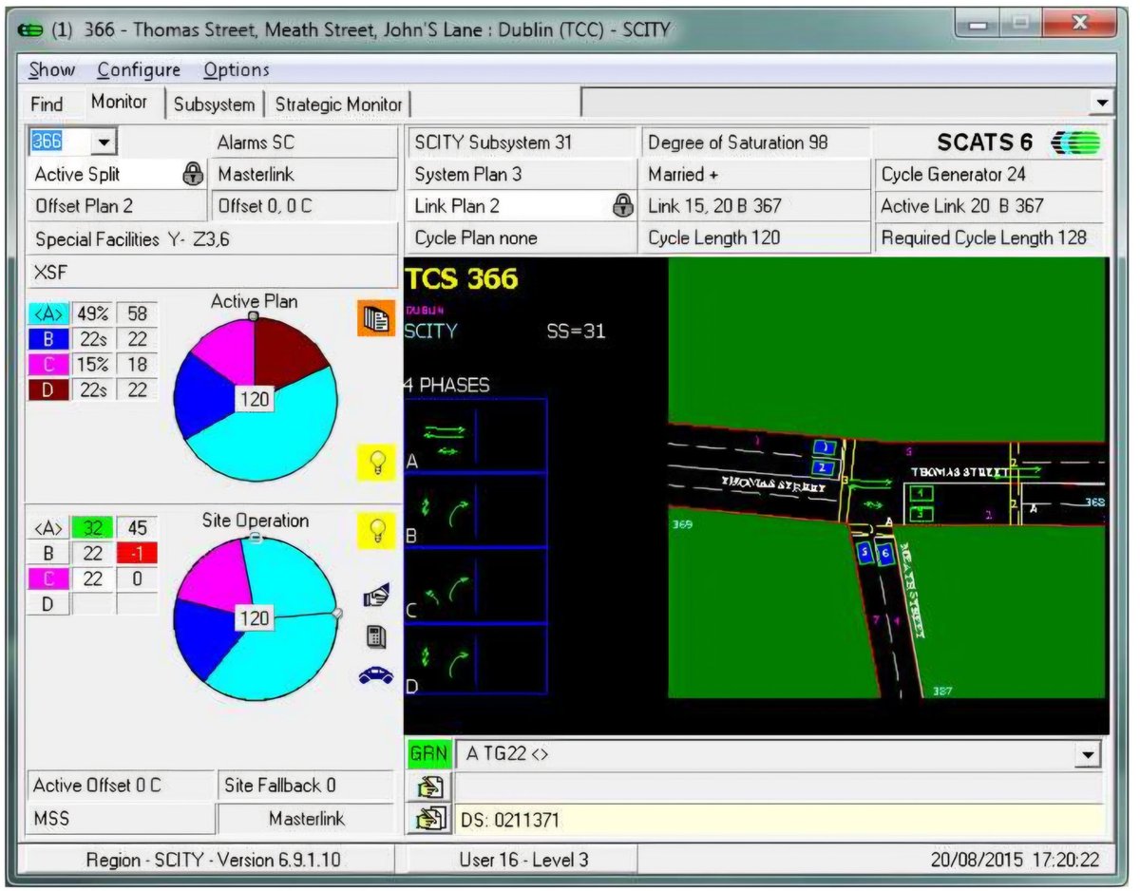Toggle the padlock next to Active Split
Screen dimensions: 1140x891
(x=193, y=174)
